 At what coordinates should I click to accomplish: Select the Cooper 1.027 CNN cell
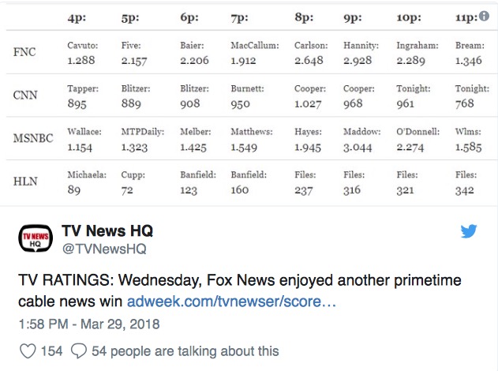310,96
